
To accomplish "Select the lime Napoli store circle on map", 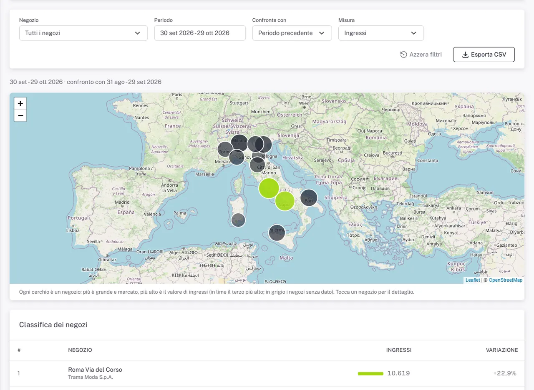I will point(285,201).
